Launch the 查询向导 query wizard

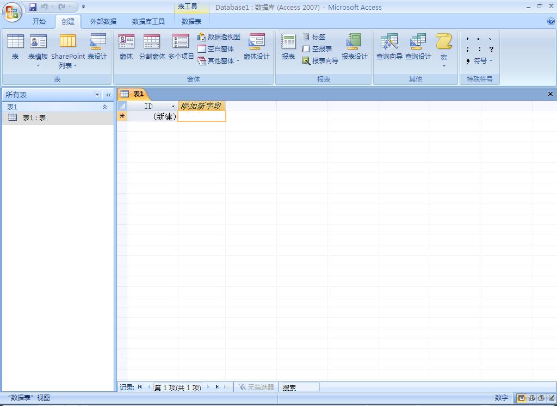(389, 47)
